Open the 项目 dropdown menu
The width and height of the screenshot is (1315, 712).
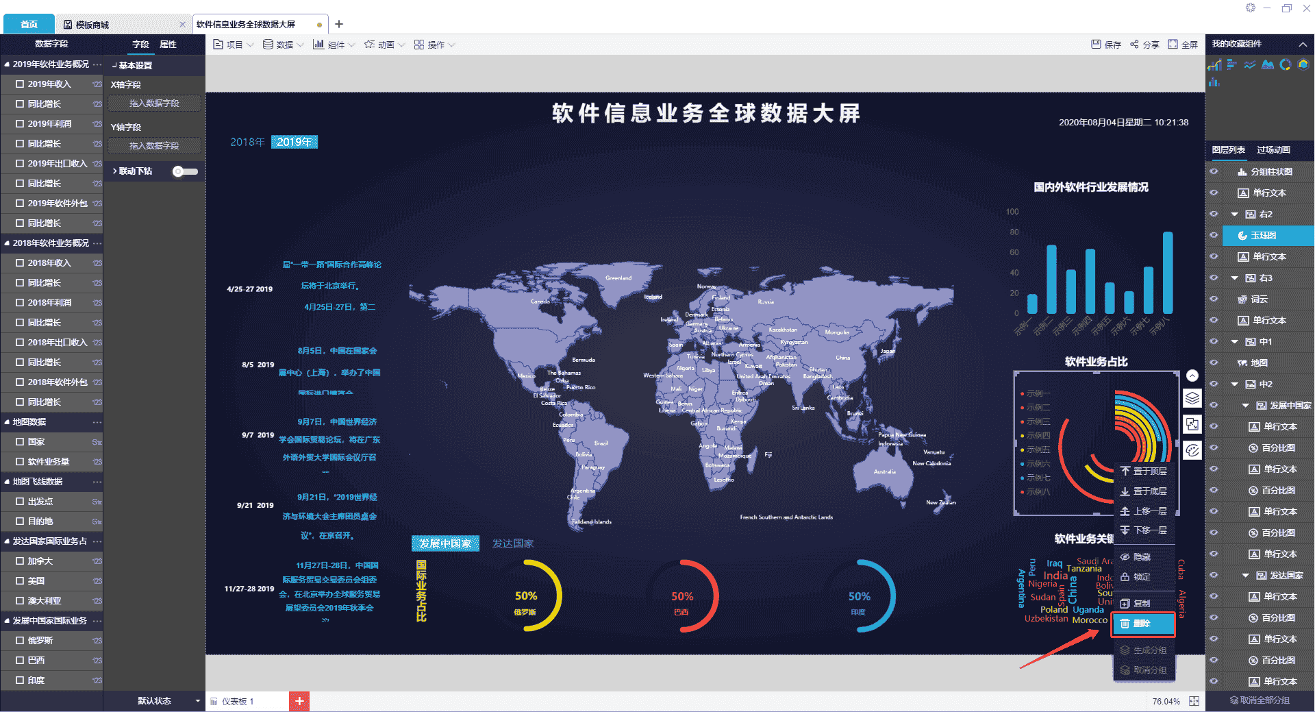click(234, 45)
